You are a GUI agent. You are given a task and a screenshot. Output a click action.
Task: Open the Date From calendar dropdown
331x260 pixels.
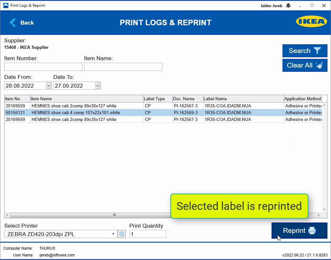pyautogui.click(x=48, y=86)
